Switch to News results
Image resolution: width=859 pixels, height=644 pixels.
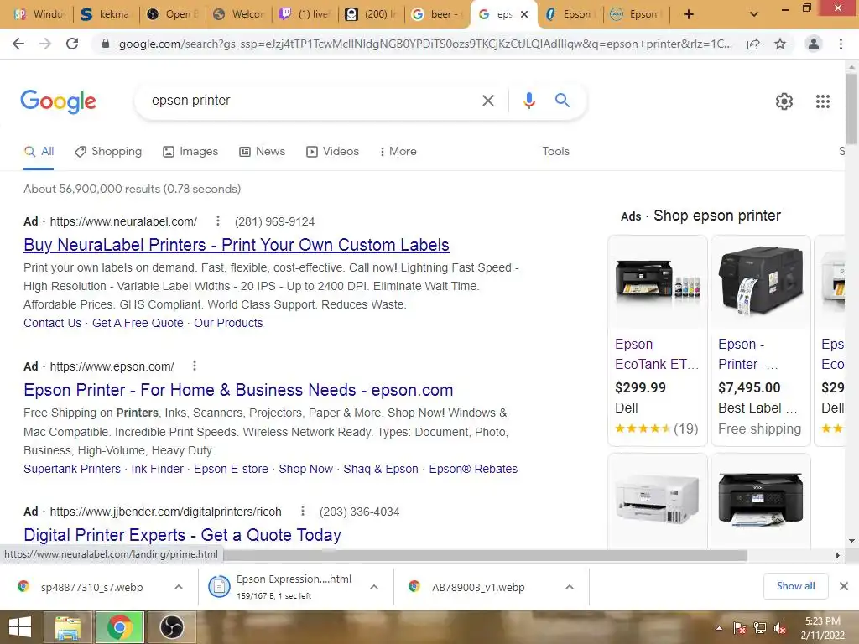tap(262, 152)
